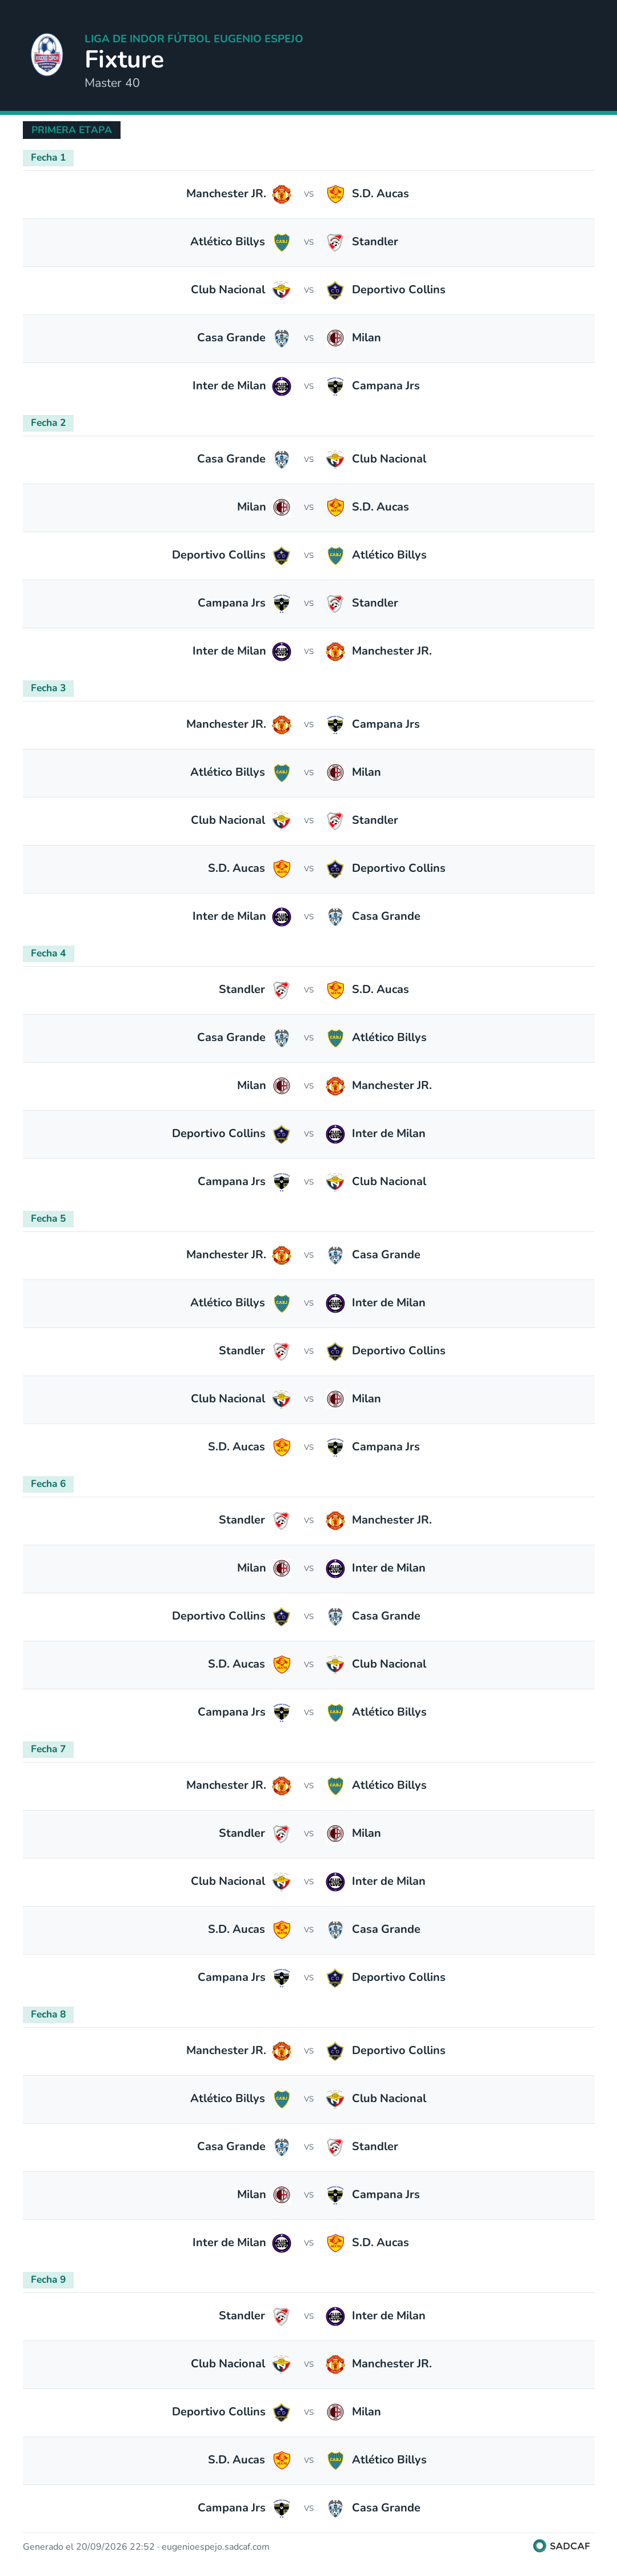The width and height of the screenshot is (617, 2576).
Task: Open the Liga de Indor Fútbol Eugenio Espejo link
Action: coord(193,38)
